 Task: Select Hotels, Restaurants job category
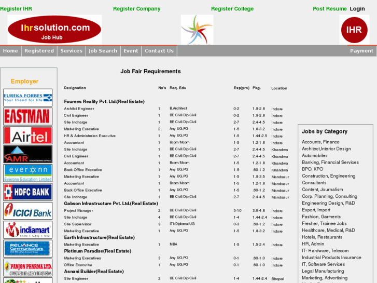[x=322, y=237]
